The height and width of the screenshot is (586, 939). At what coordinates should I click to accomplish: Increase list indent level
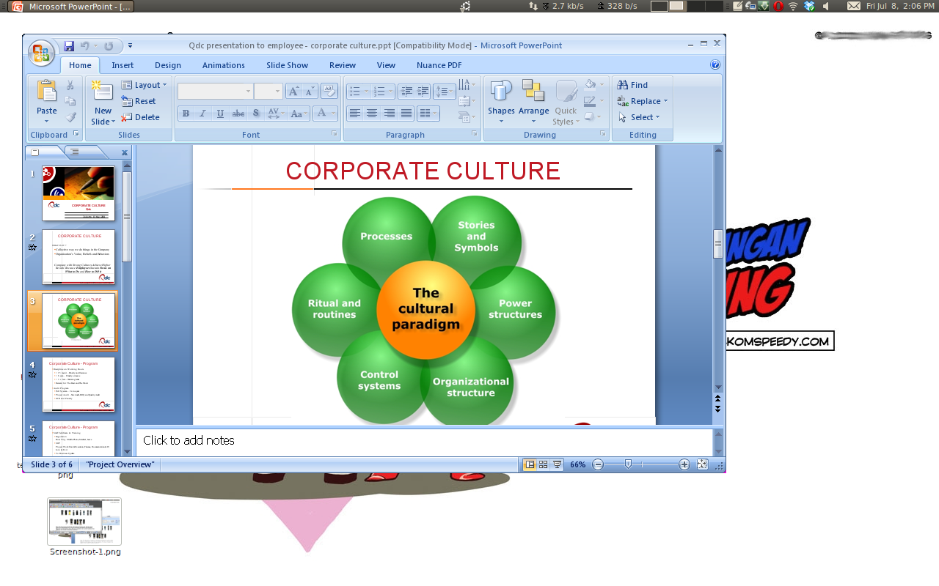(423, 92)
